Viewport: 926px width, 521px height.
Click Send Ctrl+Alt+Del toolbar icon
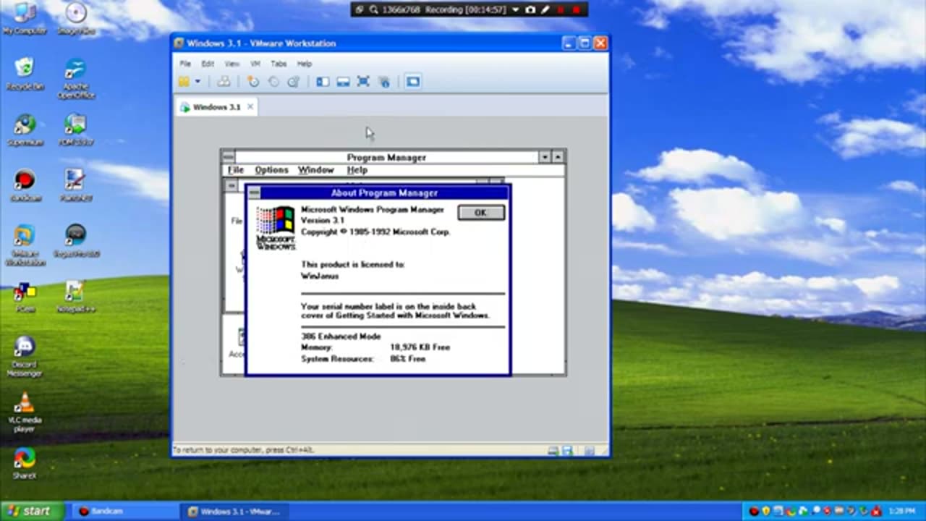tap(224, 82)
